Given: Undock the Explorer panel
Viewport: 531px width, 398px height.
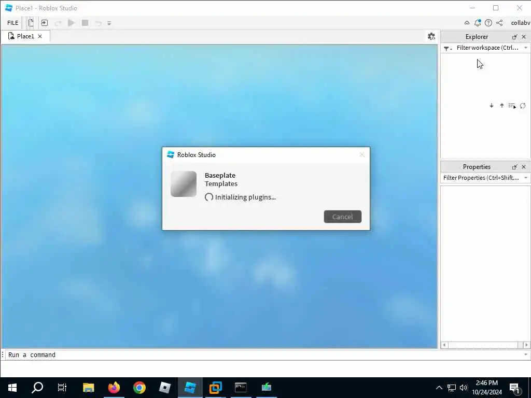Looking at the screenshot, I should click(x=515, y=37).
